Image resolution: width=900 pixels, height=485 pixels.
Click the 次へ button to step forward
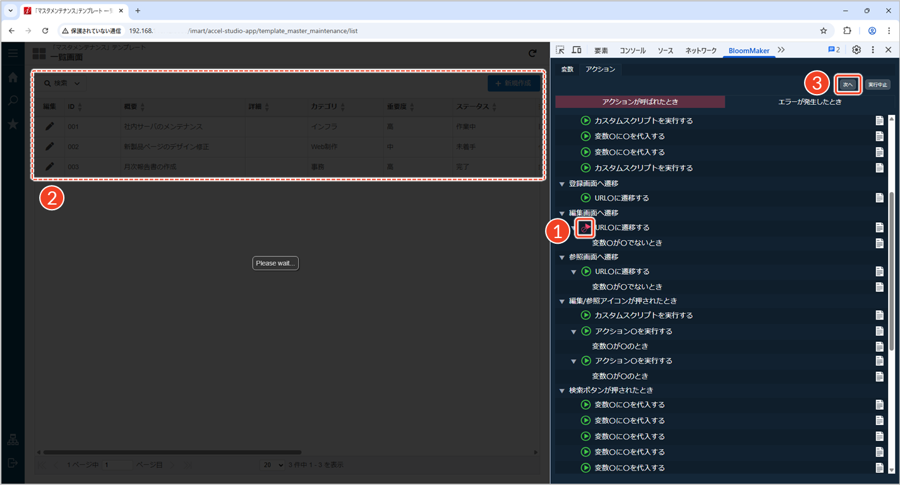point(848,85)
